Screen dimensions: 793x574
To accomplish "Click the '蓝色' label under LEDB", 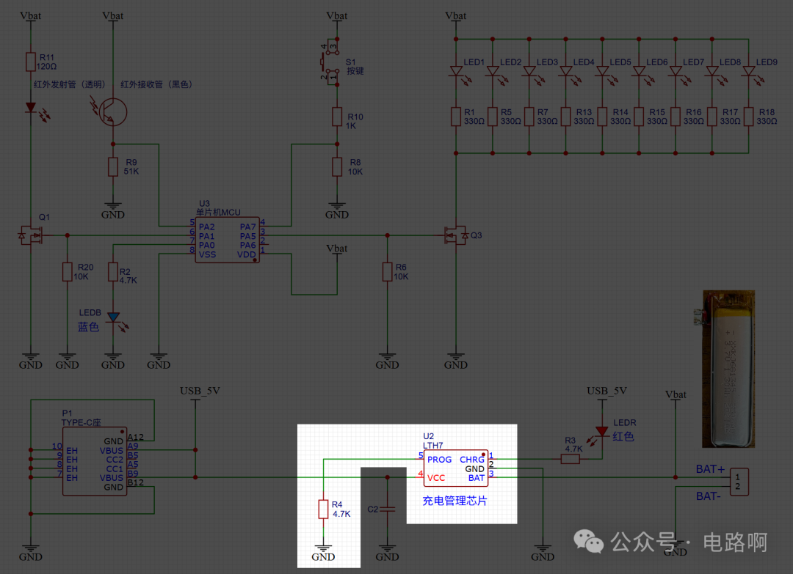I will (88, 327).
